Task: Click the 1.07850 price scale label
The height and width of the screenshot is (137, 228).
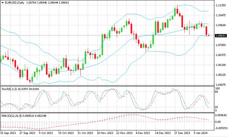Action: pyautogui.click(x=221, y=45)
